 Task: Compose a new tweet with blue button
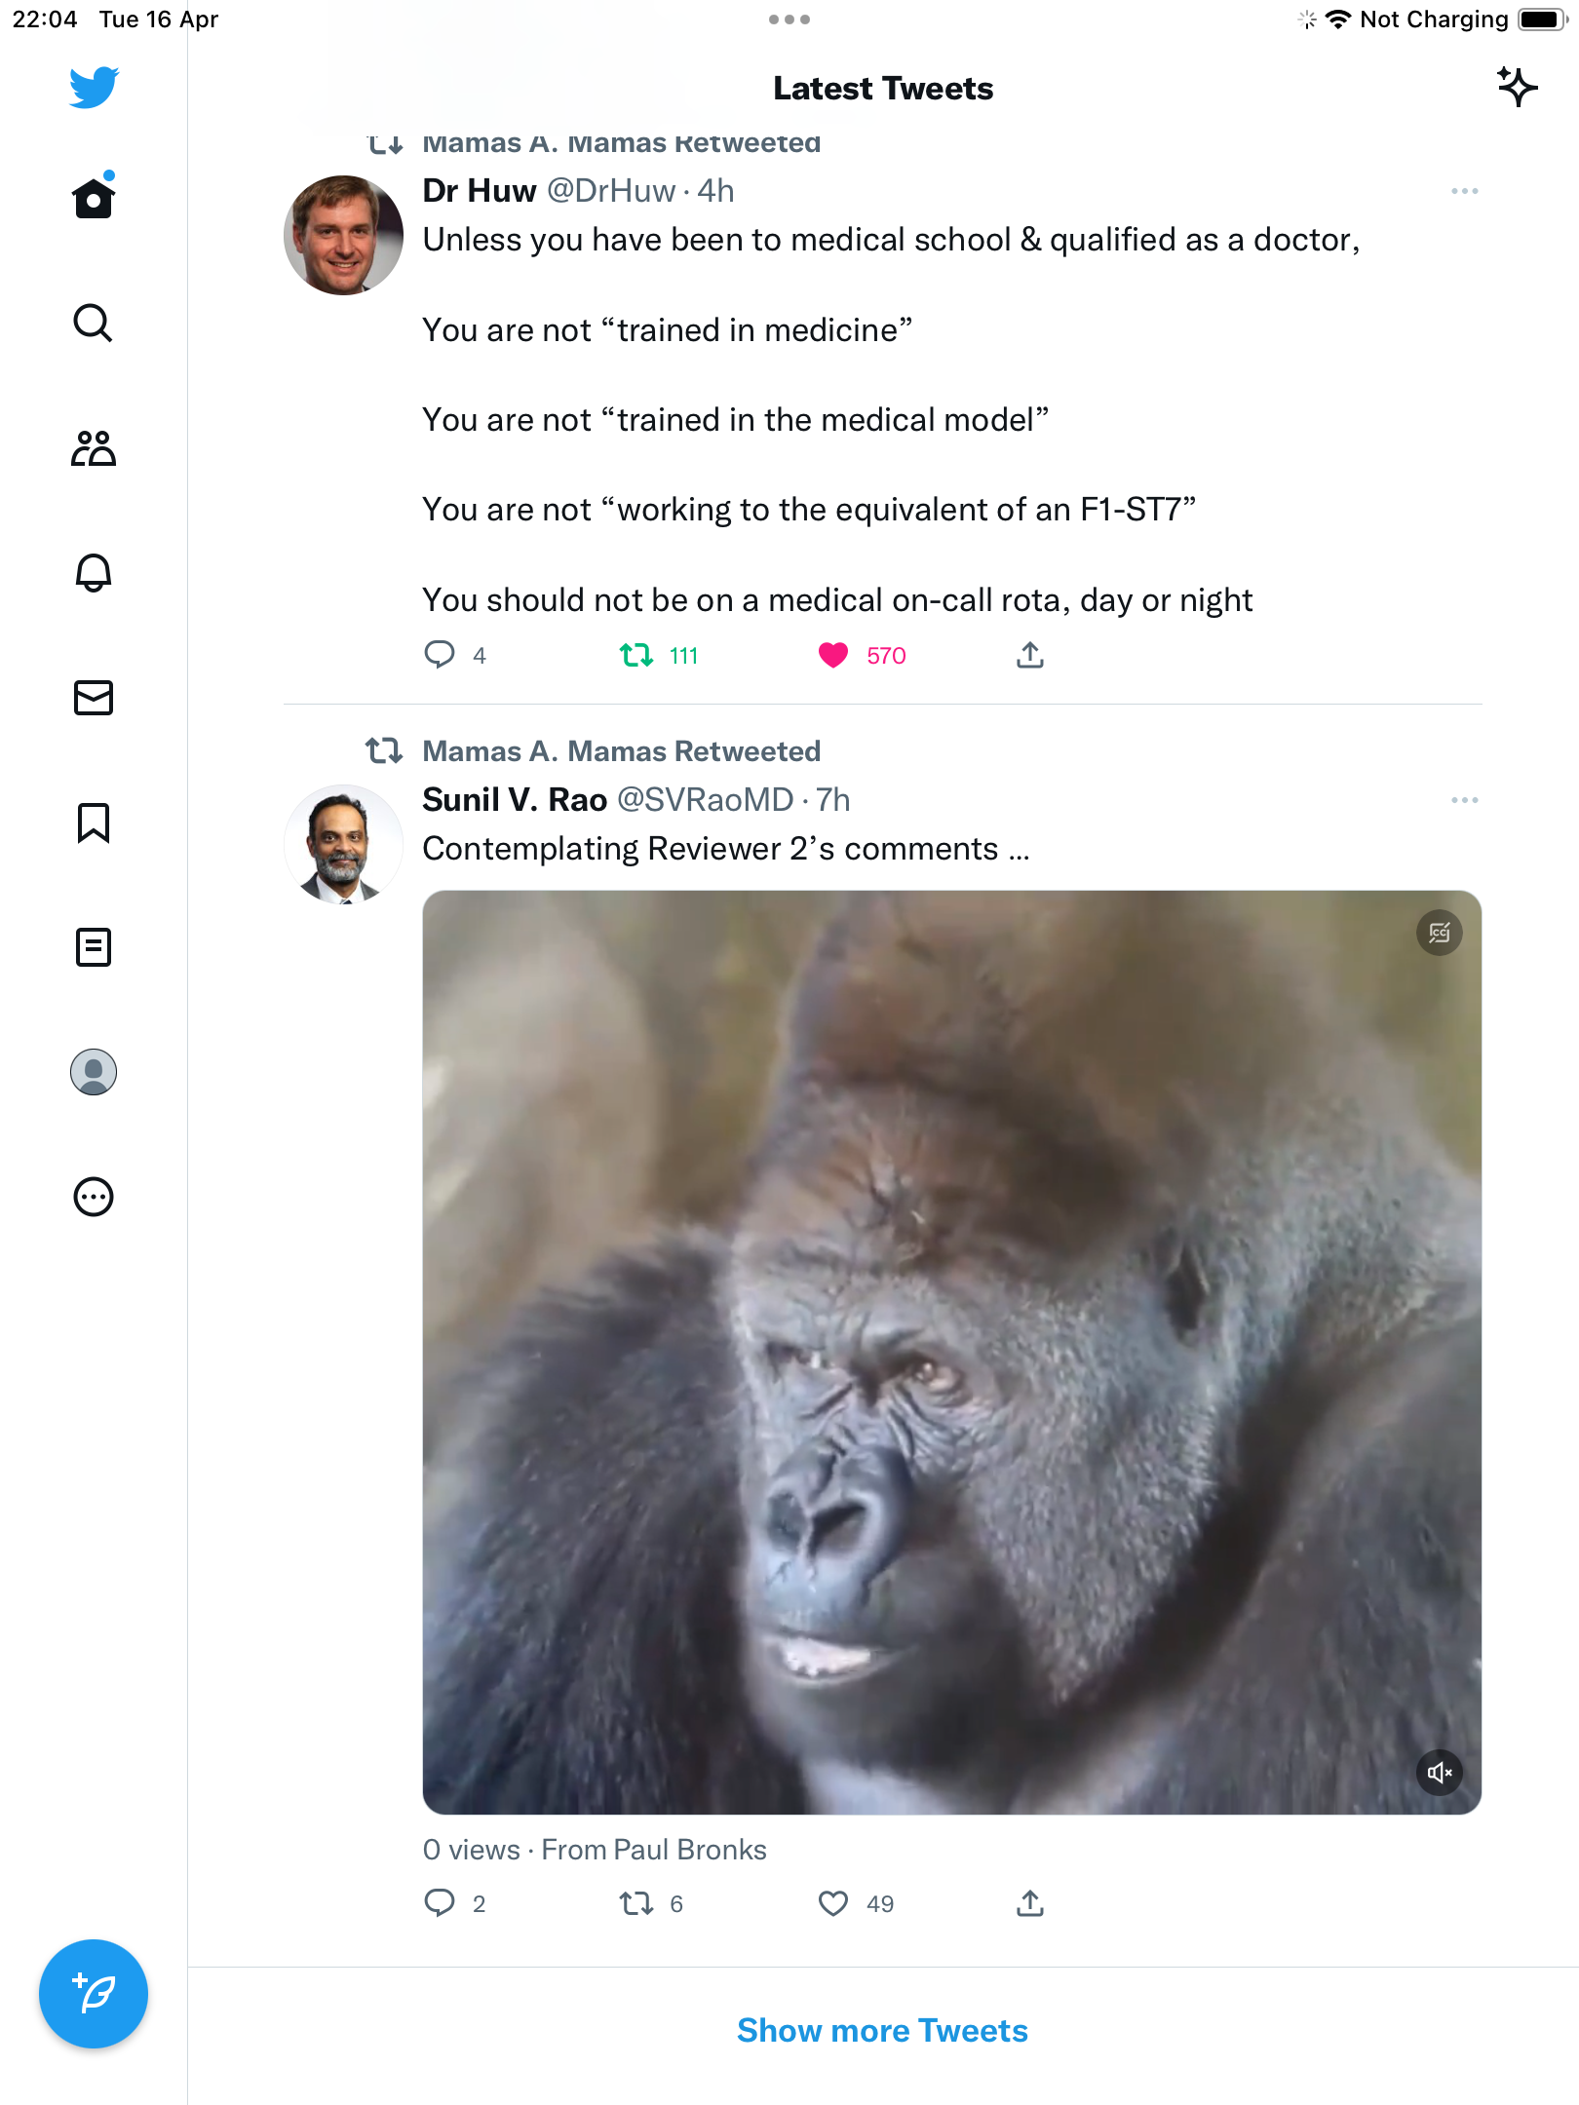point(94,1994)
